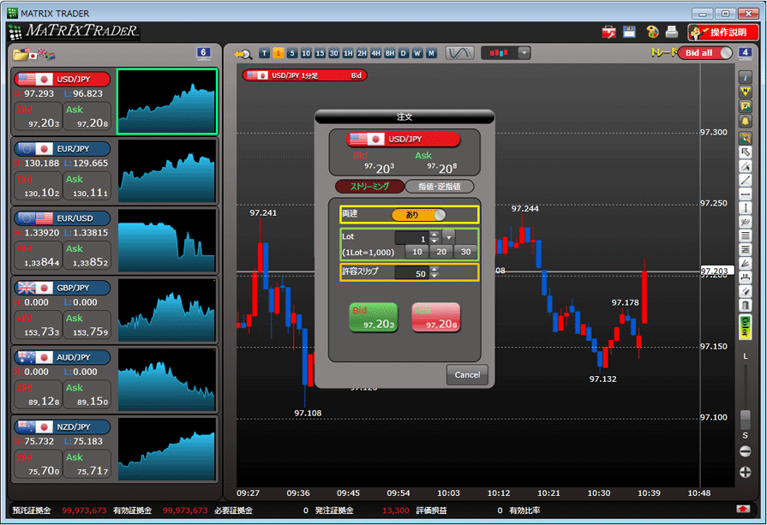This screenshot has height=525, width=767.
Task: Open the color palette design icon
Action: pos(652,32)
